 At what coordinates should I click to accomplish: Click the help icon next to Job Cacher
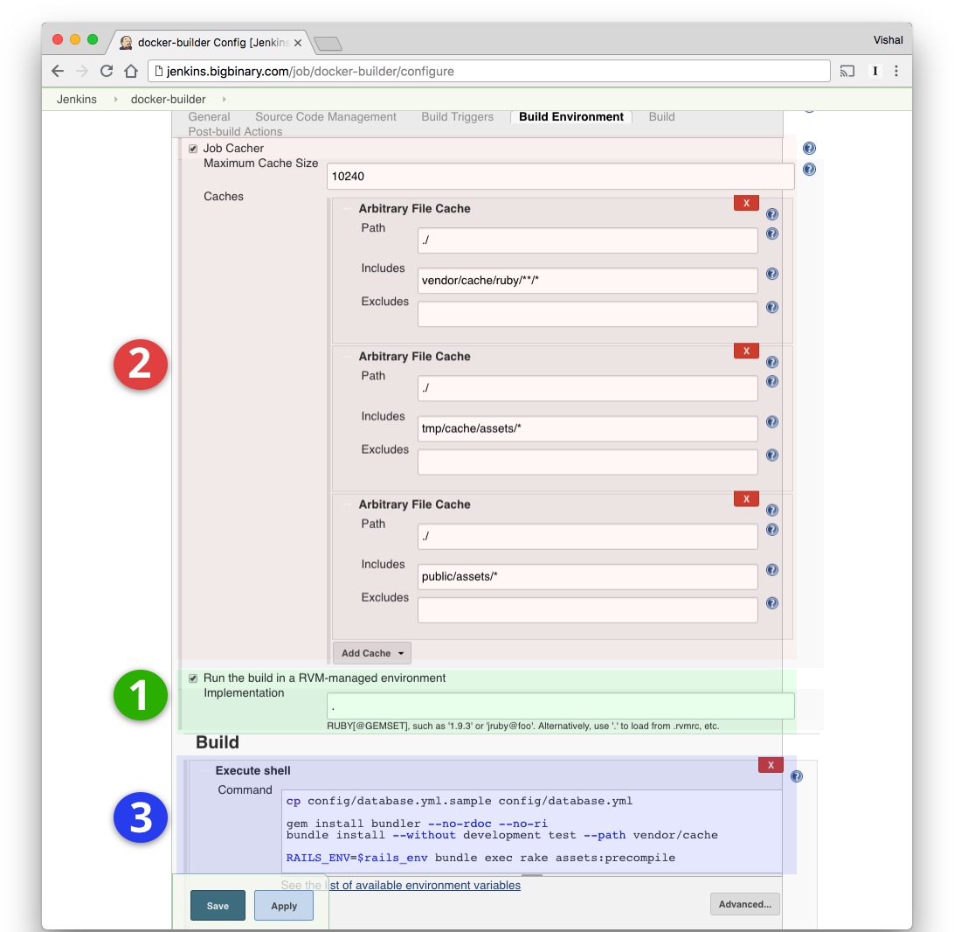click(x=809, y=149)
